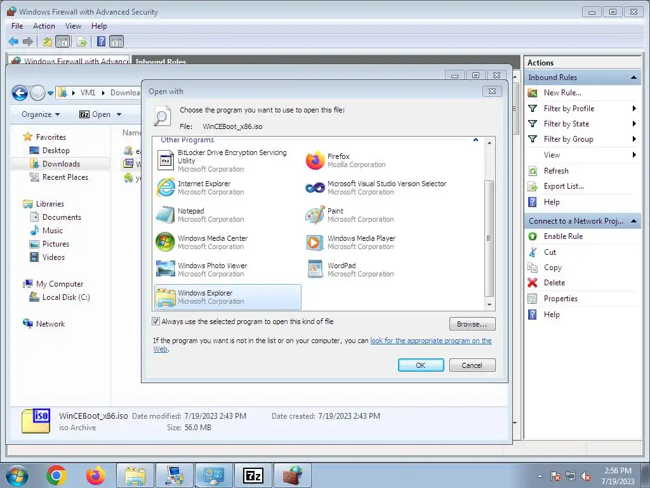The width and height of the screenshot is (650, 488).
Task: Collapse the Inbound Rules actions section
Action: pyautogui.click(x=633, y=77)
